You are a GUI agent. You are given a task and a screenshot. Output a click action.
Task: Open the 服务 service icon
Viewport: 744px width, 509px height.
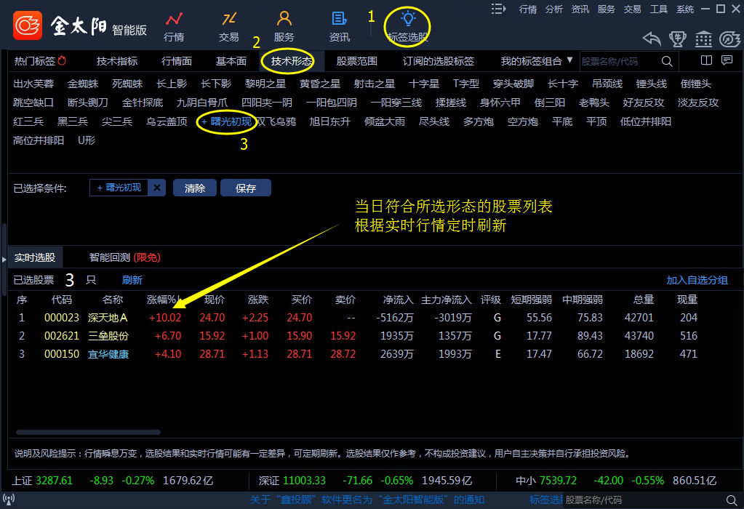tap(284, 26)
